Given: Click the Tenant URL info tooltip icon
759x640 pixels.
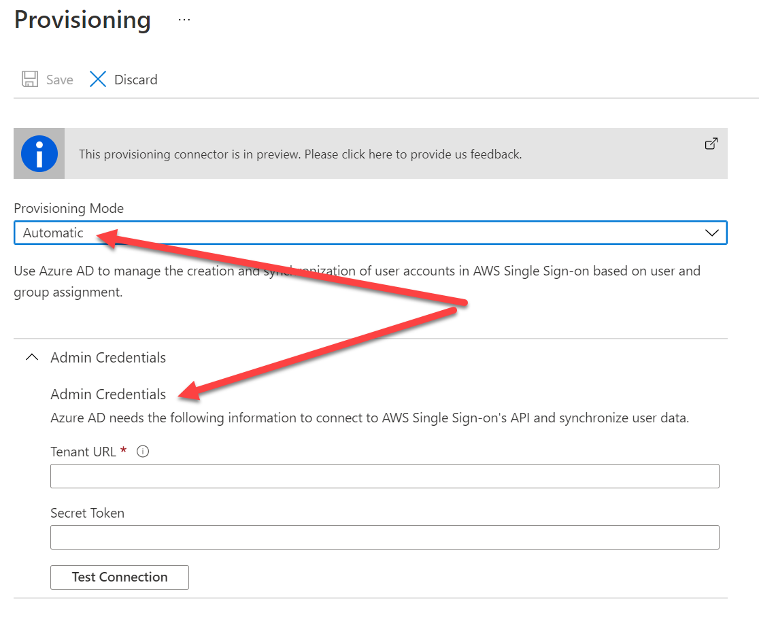Looking at the screenshot, I should point(143,452).
